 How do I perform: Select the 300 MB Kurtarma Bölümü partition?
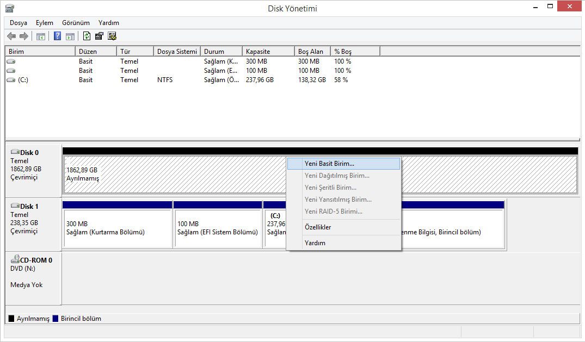118,228
